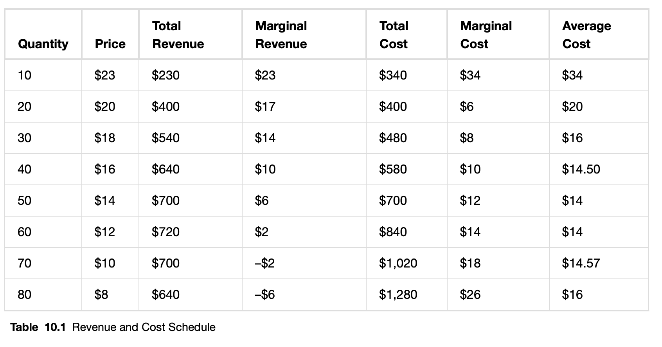Click the Quantity column header
662x347 pixels.
click(x=43, y=44)
